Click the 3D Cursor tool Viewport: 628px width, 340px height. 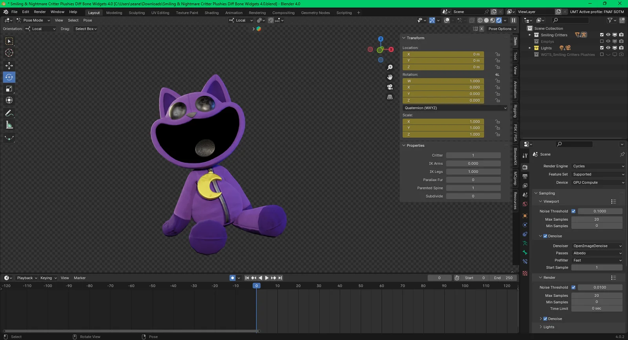(9, 53)
